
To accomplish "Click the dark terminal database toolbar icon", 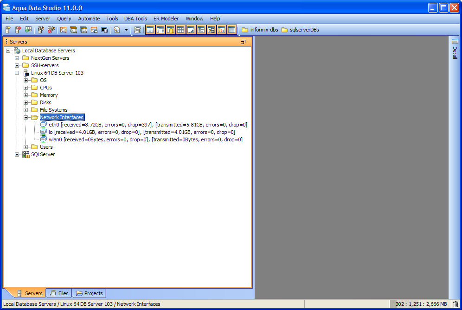I will (104, 30).
